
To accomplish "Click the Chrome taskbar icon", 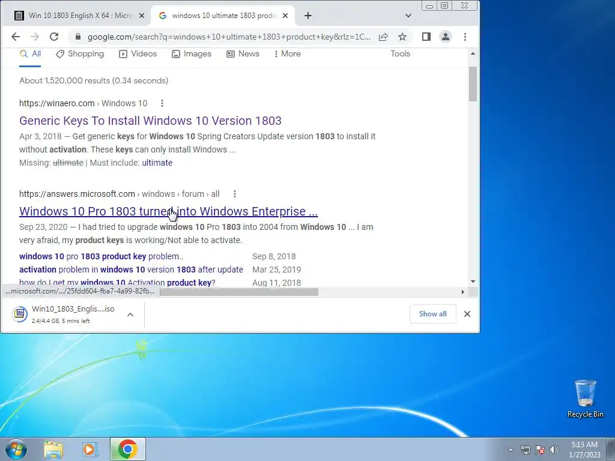I will point(128,449).
